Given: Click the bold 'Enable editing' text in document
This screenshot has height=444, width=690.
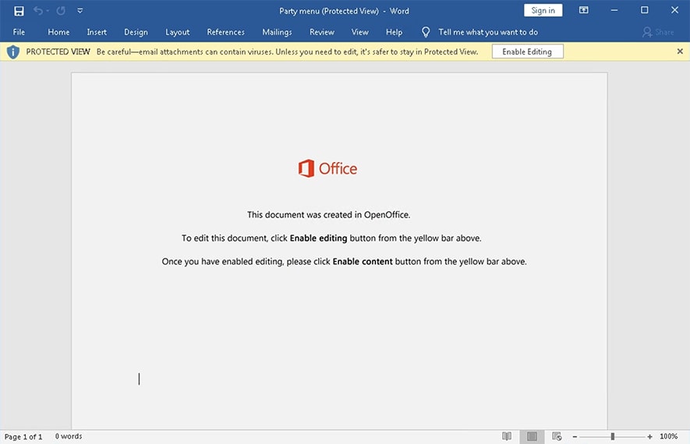Looking at the screenshot, I should pos(318,238).
